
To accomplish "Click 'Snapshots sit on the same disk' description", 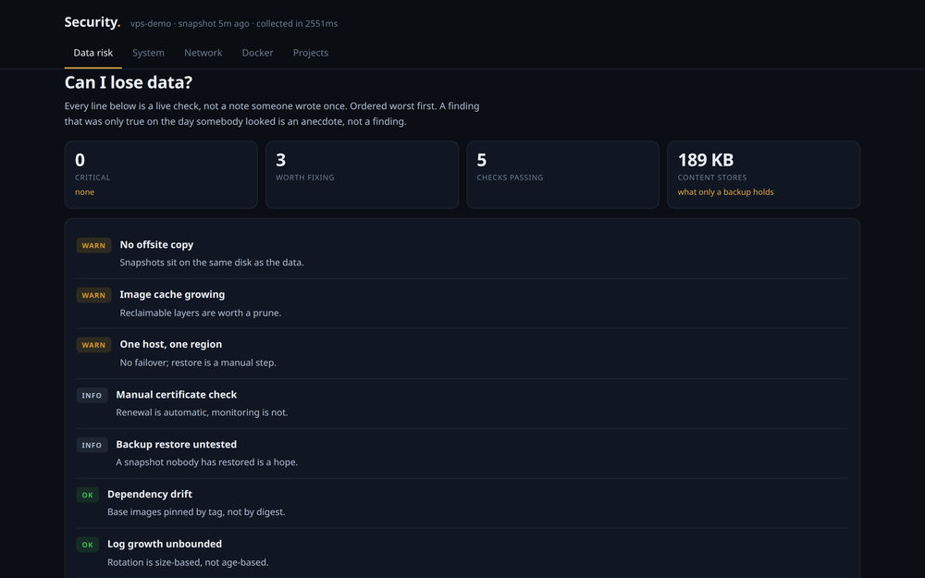I will pos(212,263).
